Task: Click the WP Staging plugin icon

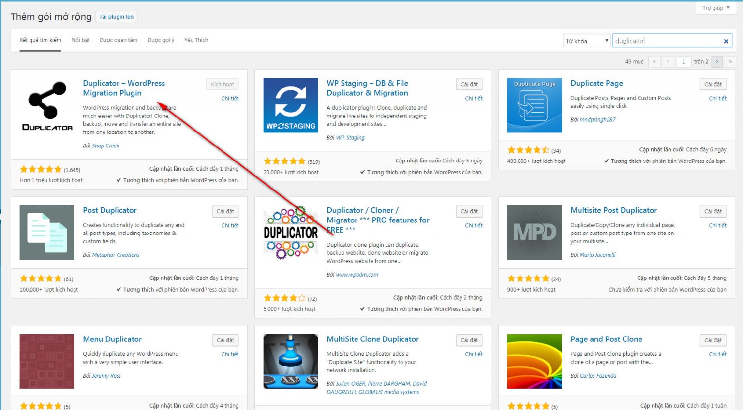Action: coord(291,105)
